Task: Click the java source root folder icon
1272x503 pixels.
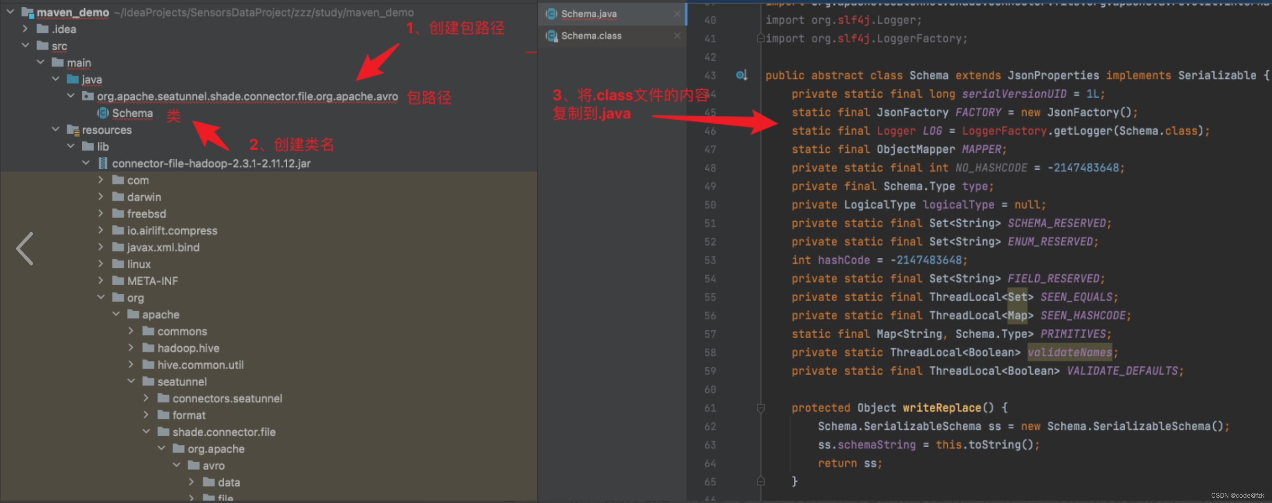Action: (73, 79)
